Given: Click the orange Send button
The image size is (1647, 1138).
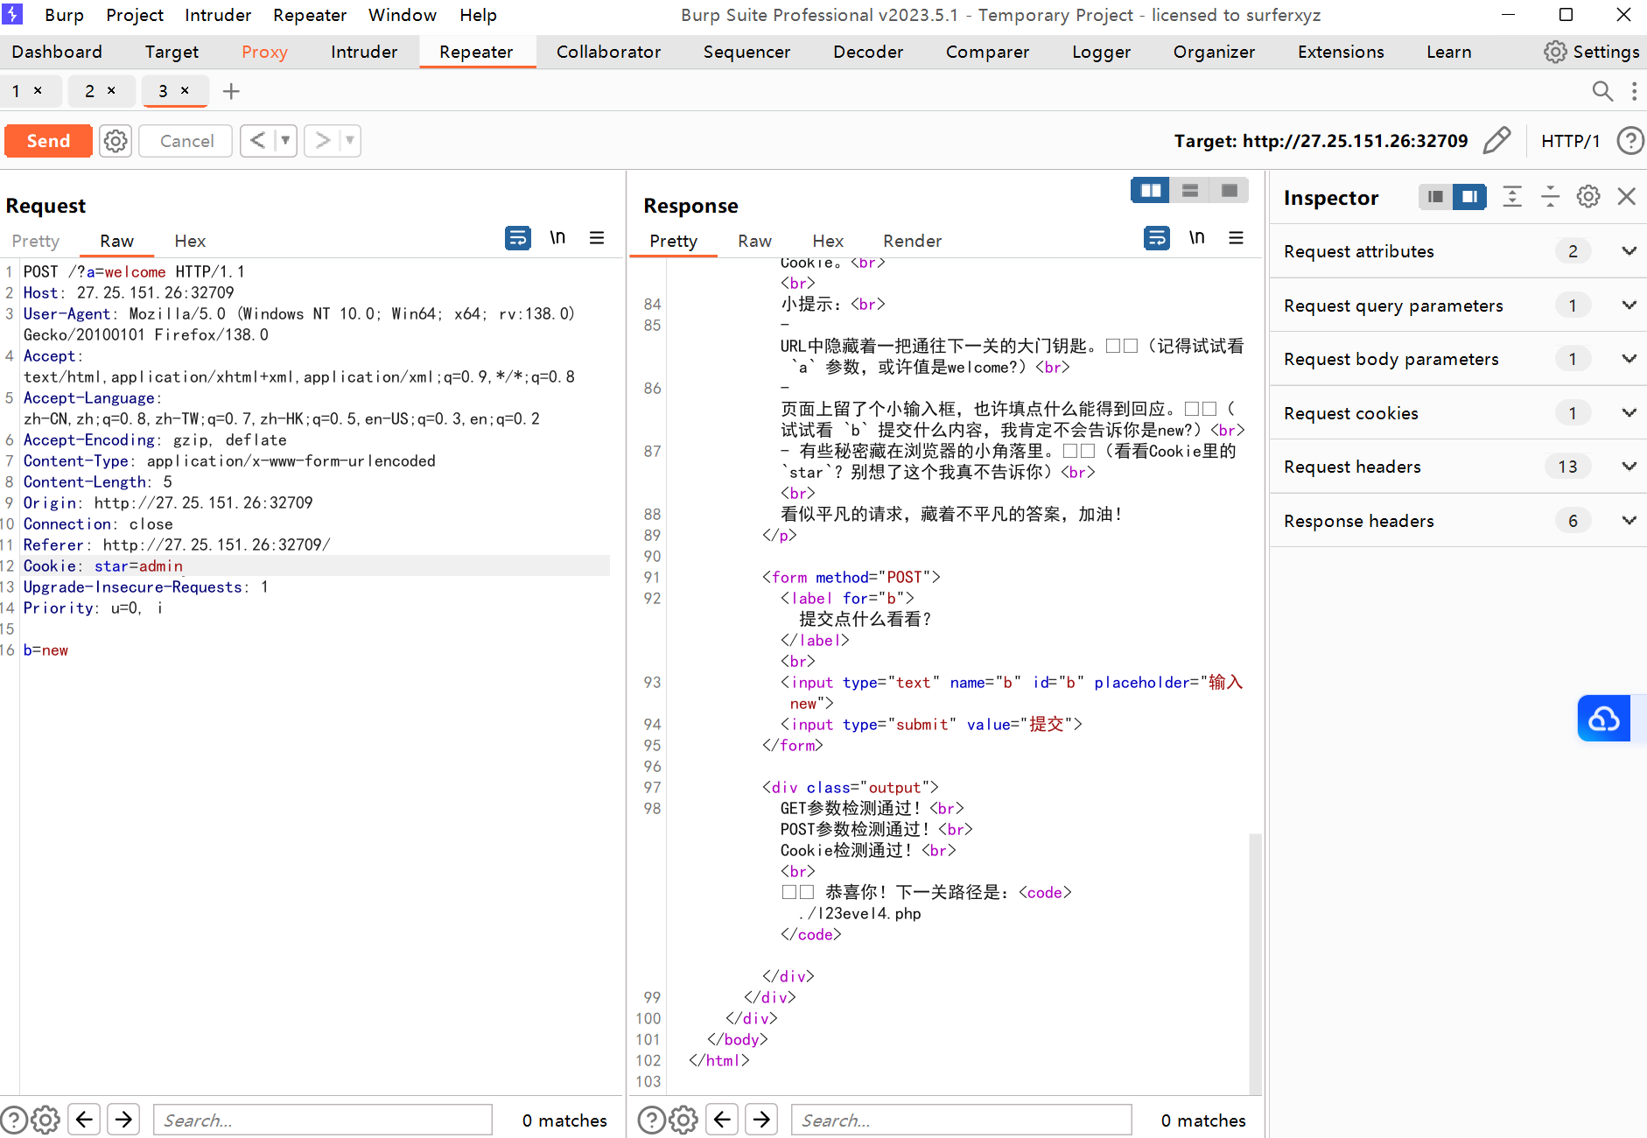Looking at the screenshot, I should click(48, 141).
